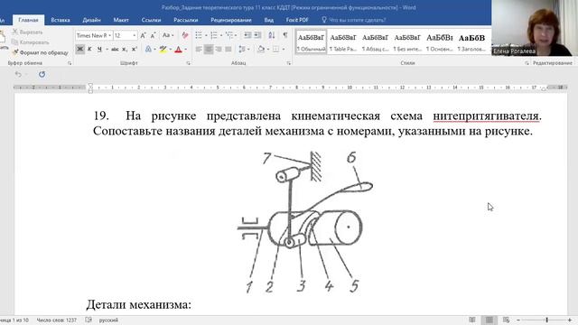Redo the action in quick access toolbar
The width and height of the screenshot is (578, 325).
[x=42, y=74]
